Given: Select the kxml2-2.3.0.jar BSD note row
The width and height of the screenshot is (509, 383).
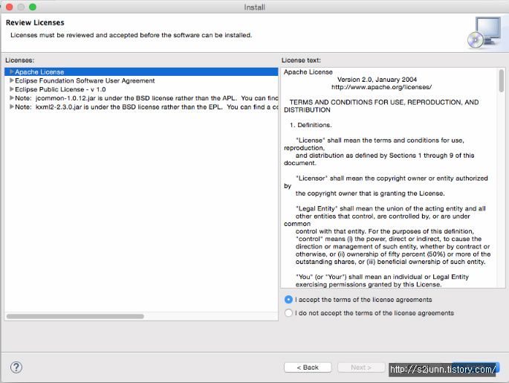Looking at the screenshot, I should click(141, 107).
